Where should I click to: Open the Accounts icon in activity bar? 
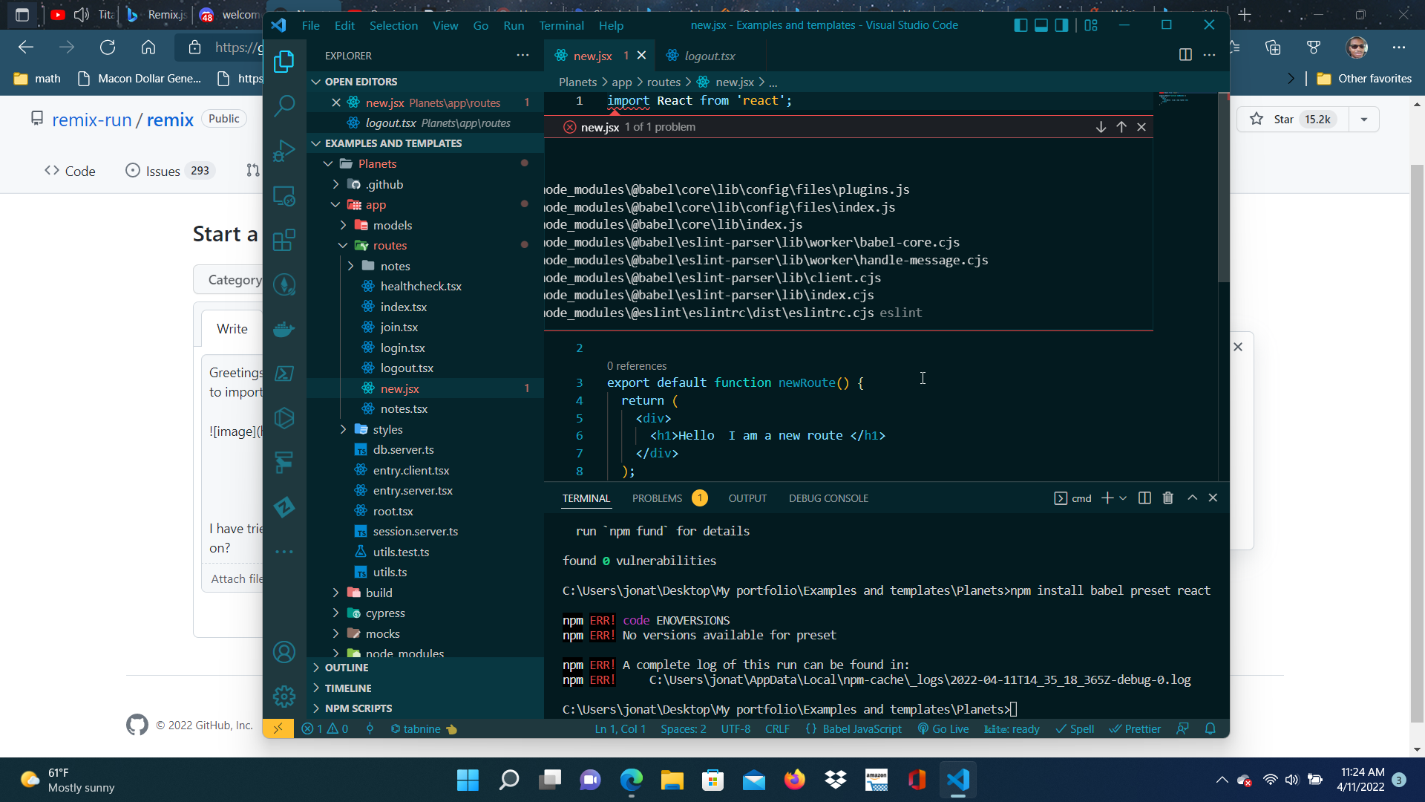pos(284,652)
